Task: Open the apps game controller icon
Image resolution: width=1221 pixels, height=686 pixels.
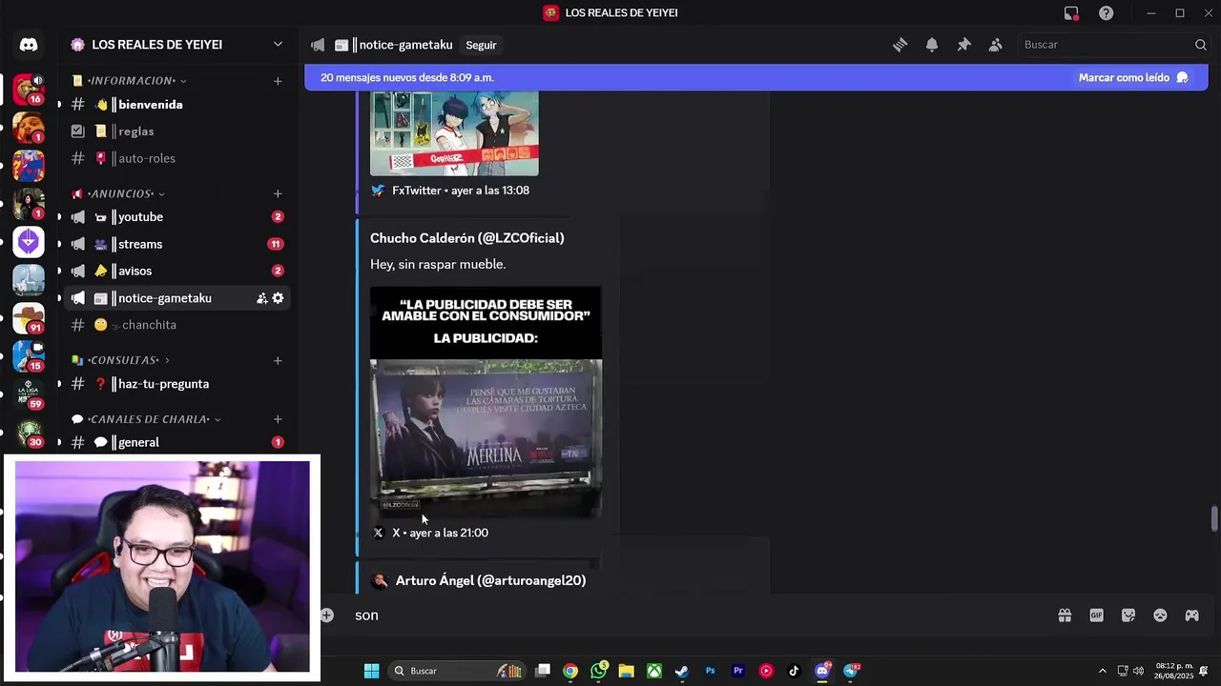Action: (x=1191, y=615)
